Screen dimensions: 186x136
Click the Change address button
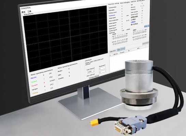[x=94, y=77]
